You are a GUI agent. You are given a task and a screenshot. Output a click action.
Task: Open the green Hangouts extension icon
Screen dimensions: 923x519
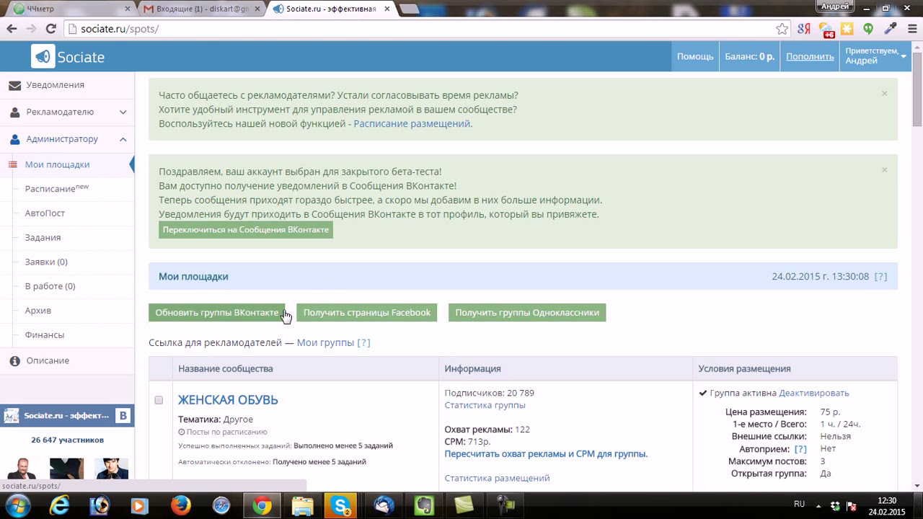point(868,29)
